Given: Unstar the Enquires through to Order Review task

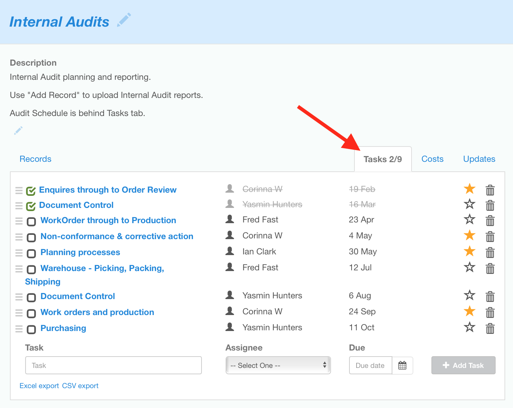Looking at the screenshot, I should coord(469,189).
